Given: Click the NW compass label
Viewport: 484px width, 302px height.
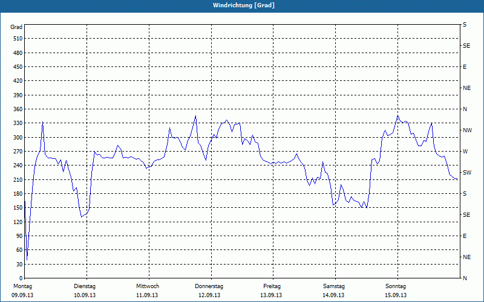Looking at the screenshot, I should (467, 130).
